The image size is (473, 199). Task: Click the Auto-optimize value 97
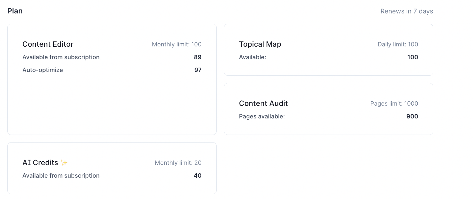click(198, 70)
